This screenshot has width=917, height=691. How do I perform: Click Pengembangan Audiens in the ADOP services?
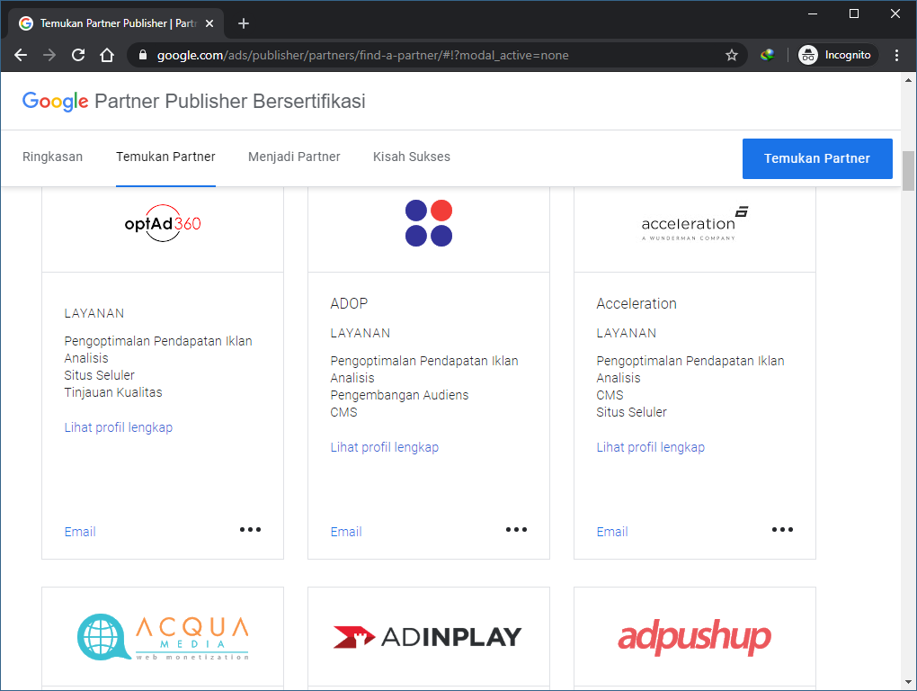pos(399,396)
